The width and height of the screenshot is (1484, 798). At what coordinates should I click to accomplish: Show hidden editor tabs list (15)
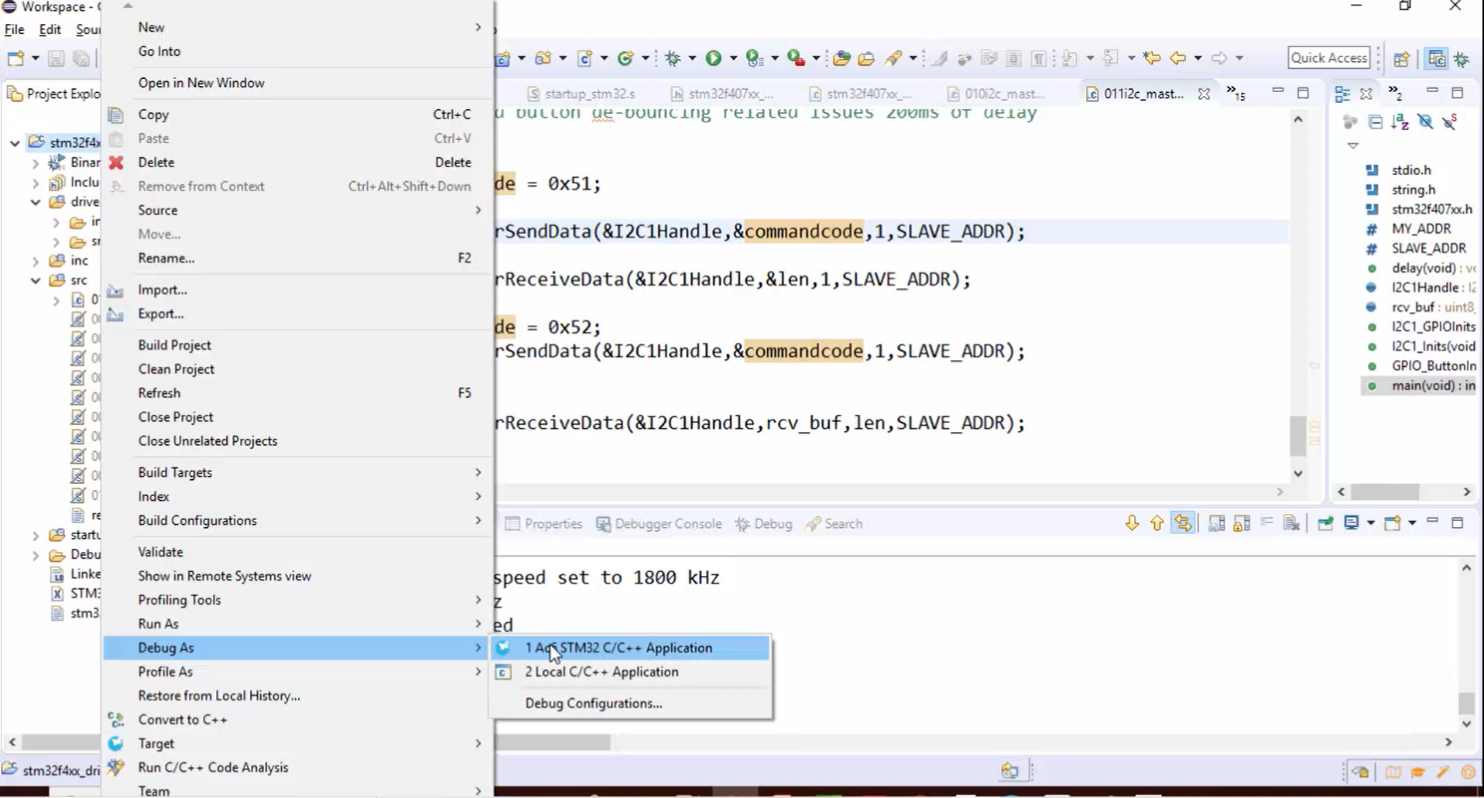tap(1236, 94)
